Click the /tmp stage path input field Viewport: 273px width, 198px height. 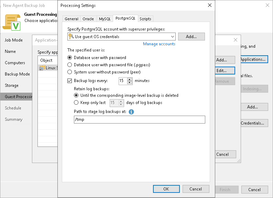[140, 120]
